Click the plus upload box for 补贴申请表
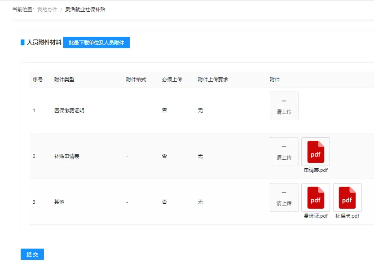 point(284,152)
